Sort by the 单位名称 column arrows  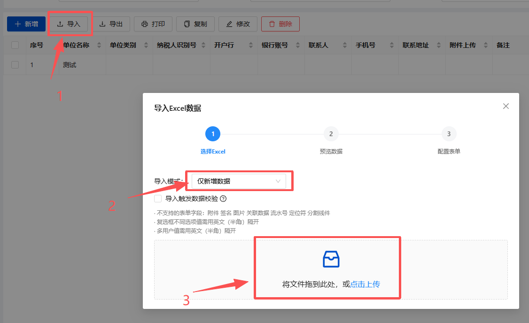pyautogui.click(x=99, y=46)
